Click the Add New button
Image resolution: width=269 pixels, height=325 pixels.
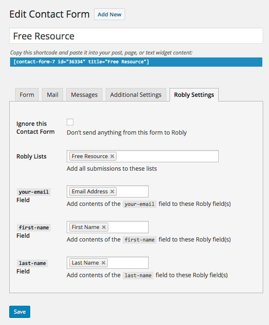coord(110,14)
